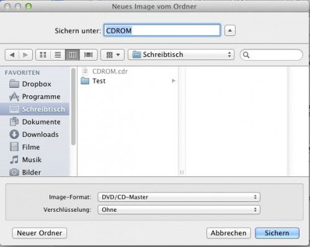Open Image-Format dropdown DVD/CD-Master
Image resolution: width=310 pixels, height=247 pixels.
(179, 197)
